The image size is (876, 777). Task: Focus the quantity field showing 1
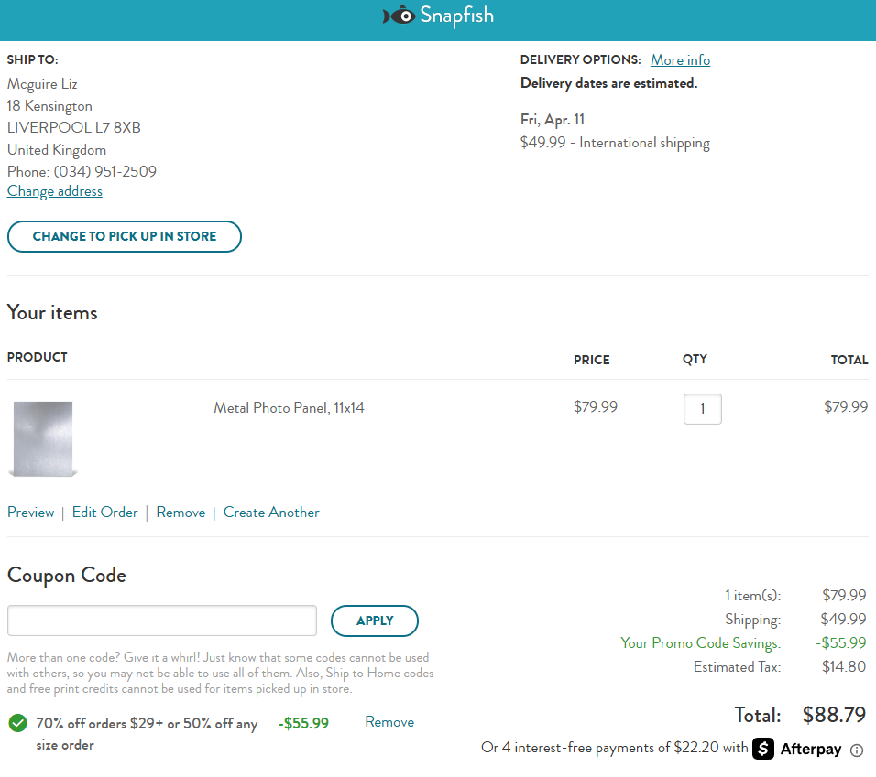click(702, 409)
